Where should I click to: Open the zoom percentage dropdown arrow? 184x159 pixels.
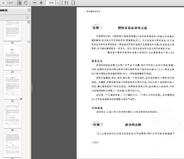58,2
